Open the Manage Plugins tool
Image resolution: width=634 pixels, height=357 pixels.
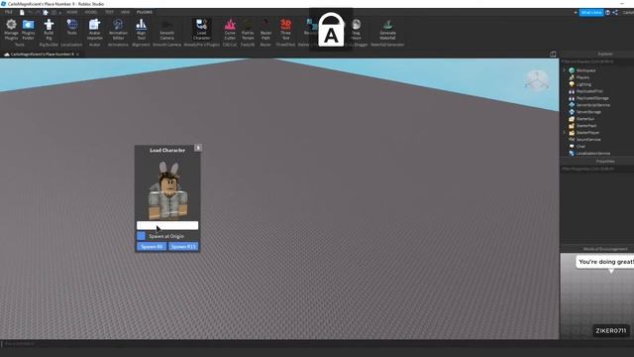[11, 30]
